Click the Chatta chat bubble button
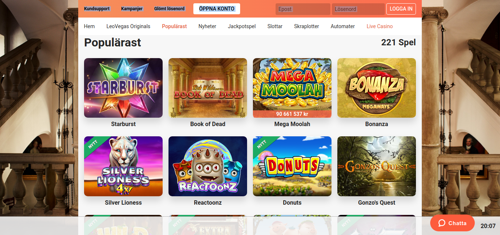The height and width of the screenshot is (235, 500). coord(452,223)
